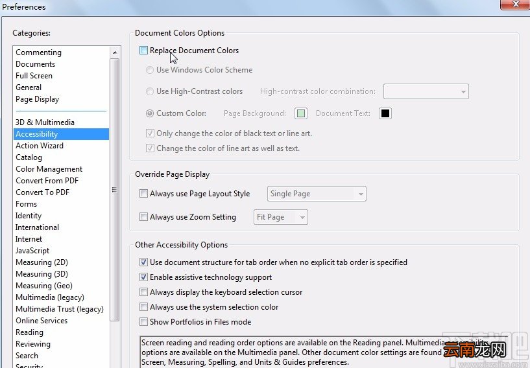Viewport: 530px width, 368px height.
Task: Select Measuring (3D) category
Action: pos(42,274)
